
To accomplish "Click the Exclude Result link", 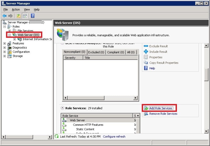I will (x=159, y=46).
